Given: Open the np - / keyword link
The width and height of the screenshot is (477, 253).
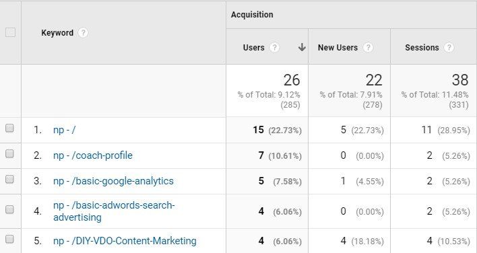Looking at the screenshot, I should pos(64,130).
